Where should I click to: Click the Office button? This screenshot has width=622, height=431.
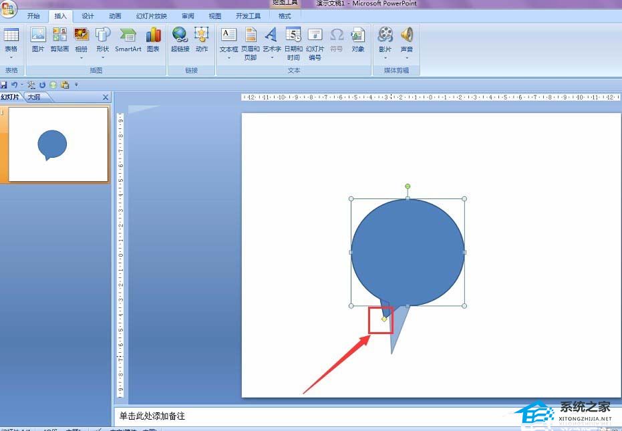click(x=8, y=9)
